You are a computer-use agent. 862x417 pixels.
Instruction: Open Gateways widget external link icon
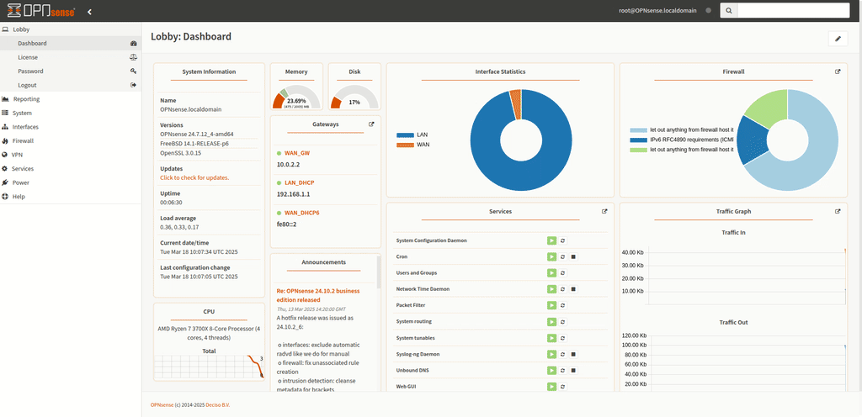click(371, 124)
